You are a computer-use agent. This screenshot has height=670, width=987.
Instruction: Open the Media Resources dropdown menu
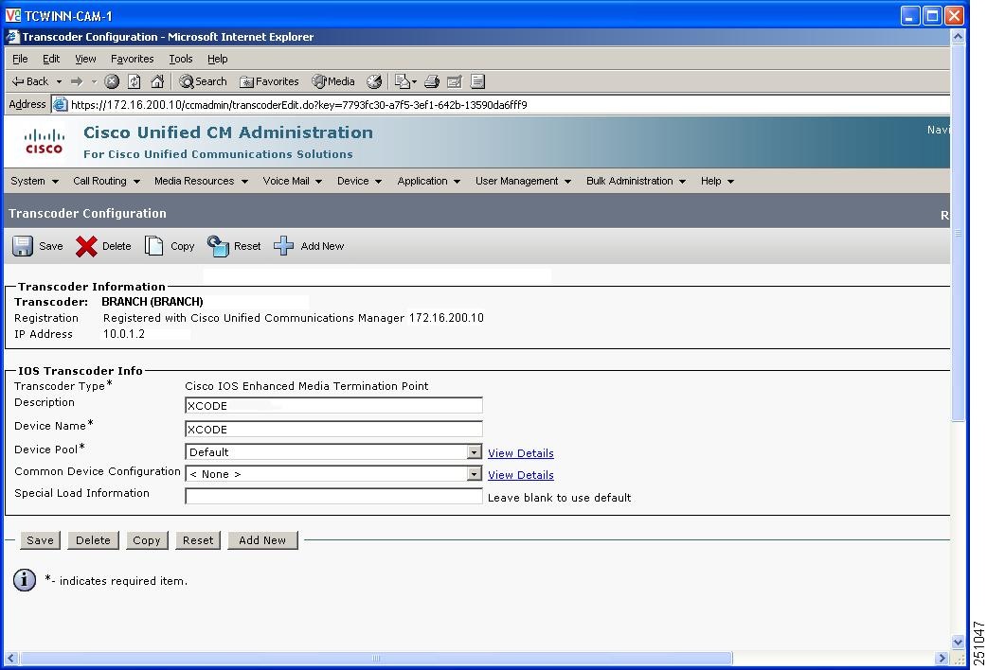[x=202, y=181]
